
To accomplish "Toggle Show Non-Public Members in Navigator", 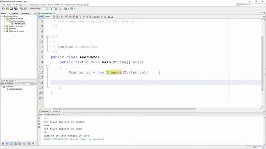I will click(x=16, y=144).
